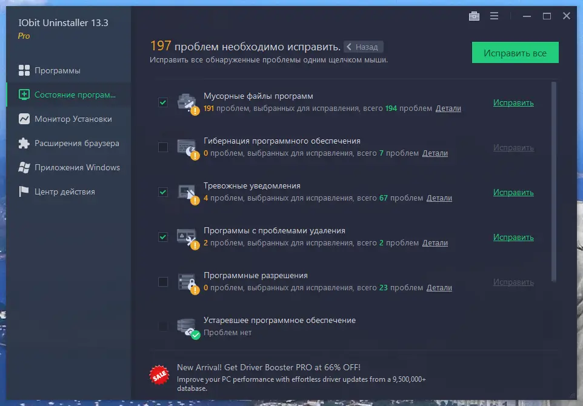Click the IObit Uninstaller 13.3 title
583x406 pixels.
click(63, 22)
